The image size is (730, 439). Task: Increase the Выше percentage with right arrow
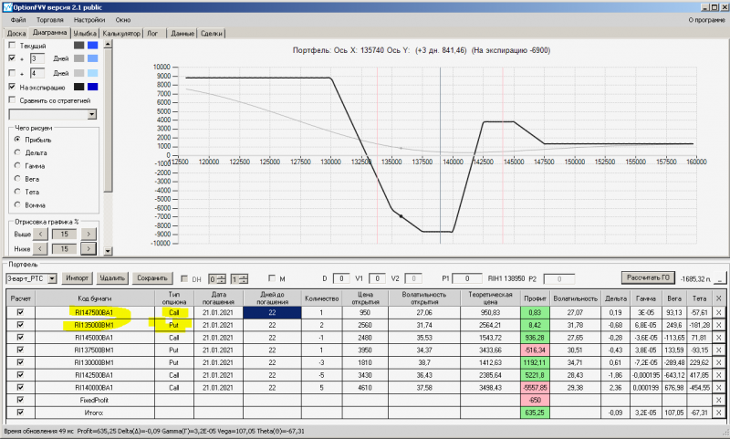tap(89, 235)
